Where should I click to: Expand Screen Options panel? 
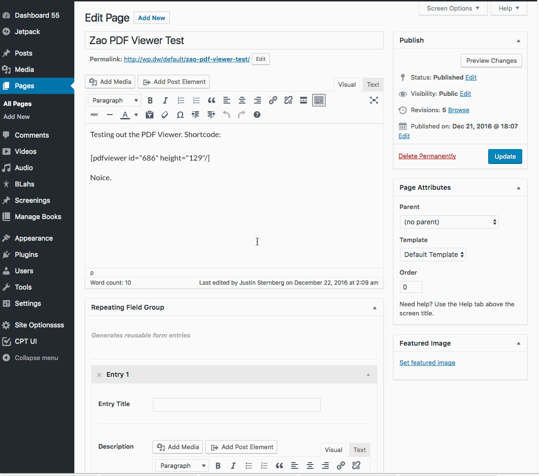coord(453,8)
